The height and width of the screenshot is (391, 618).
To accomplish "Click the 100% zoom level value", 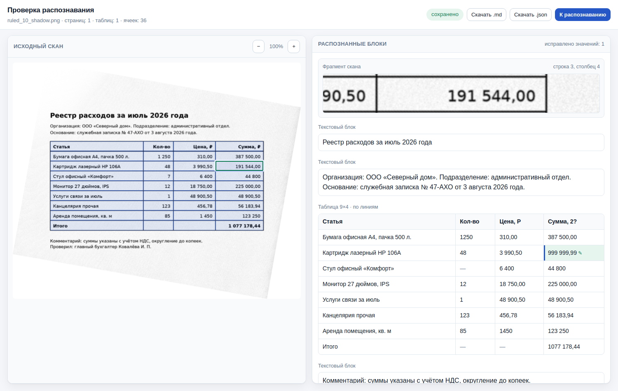I will click(x=276, y=47).
